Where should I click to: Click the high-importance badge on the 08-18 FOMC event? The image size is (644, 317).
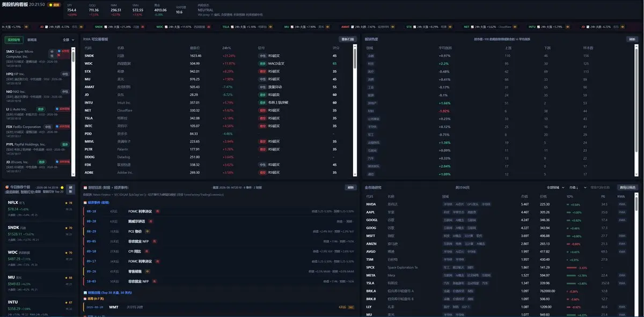[157, 211]
